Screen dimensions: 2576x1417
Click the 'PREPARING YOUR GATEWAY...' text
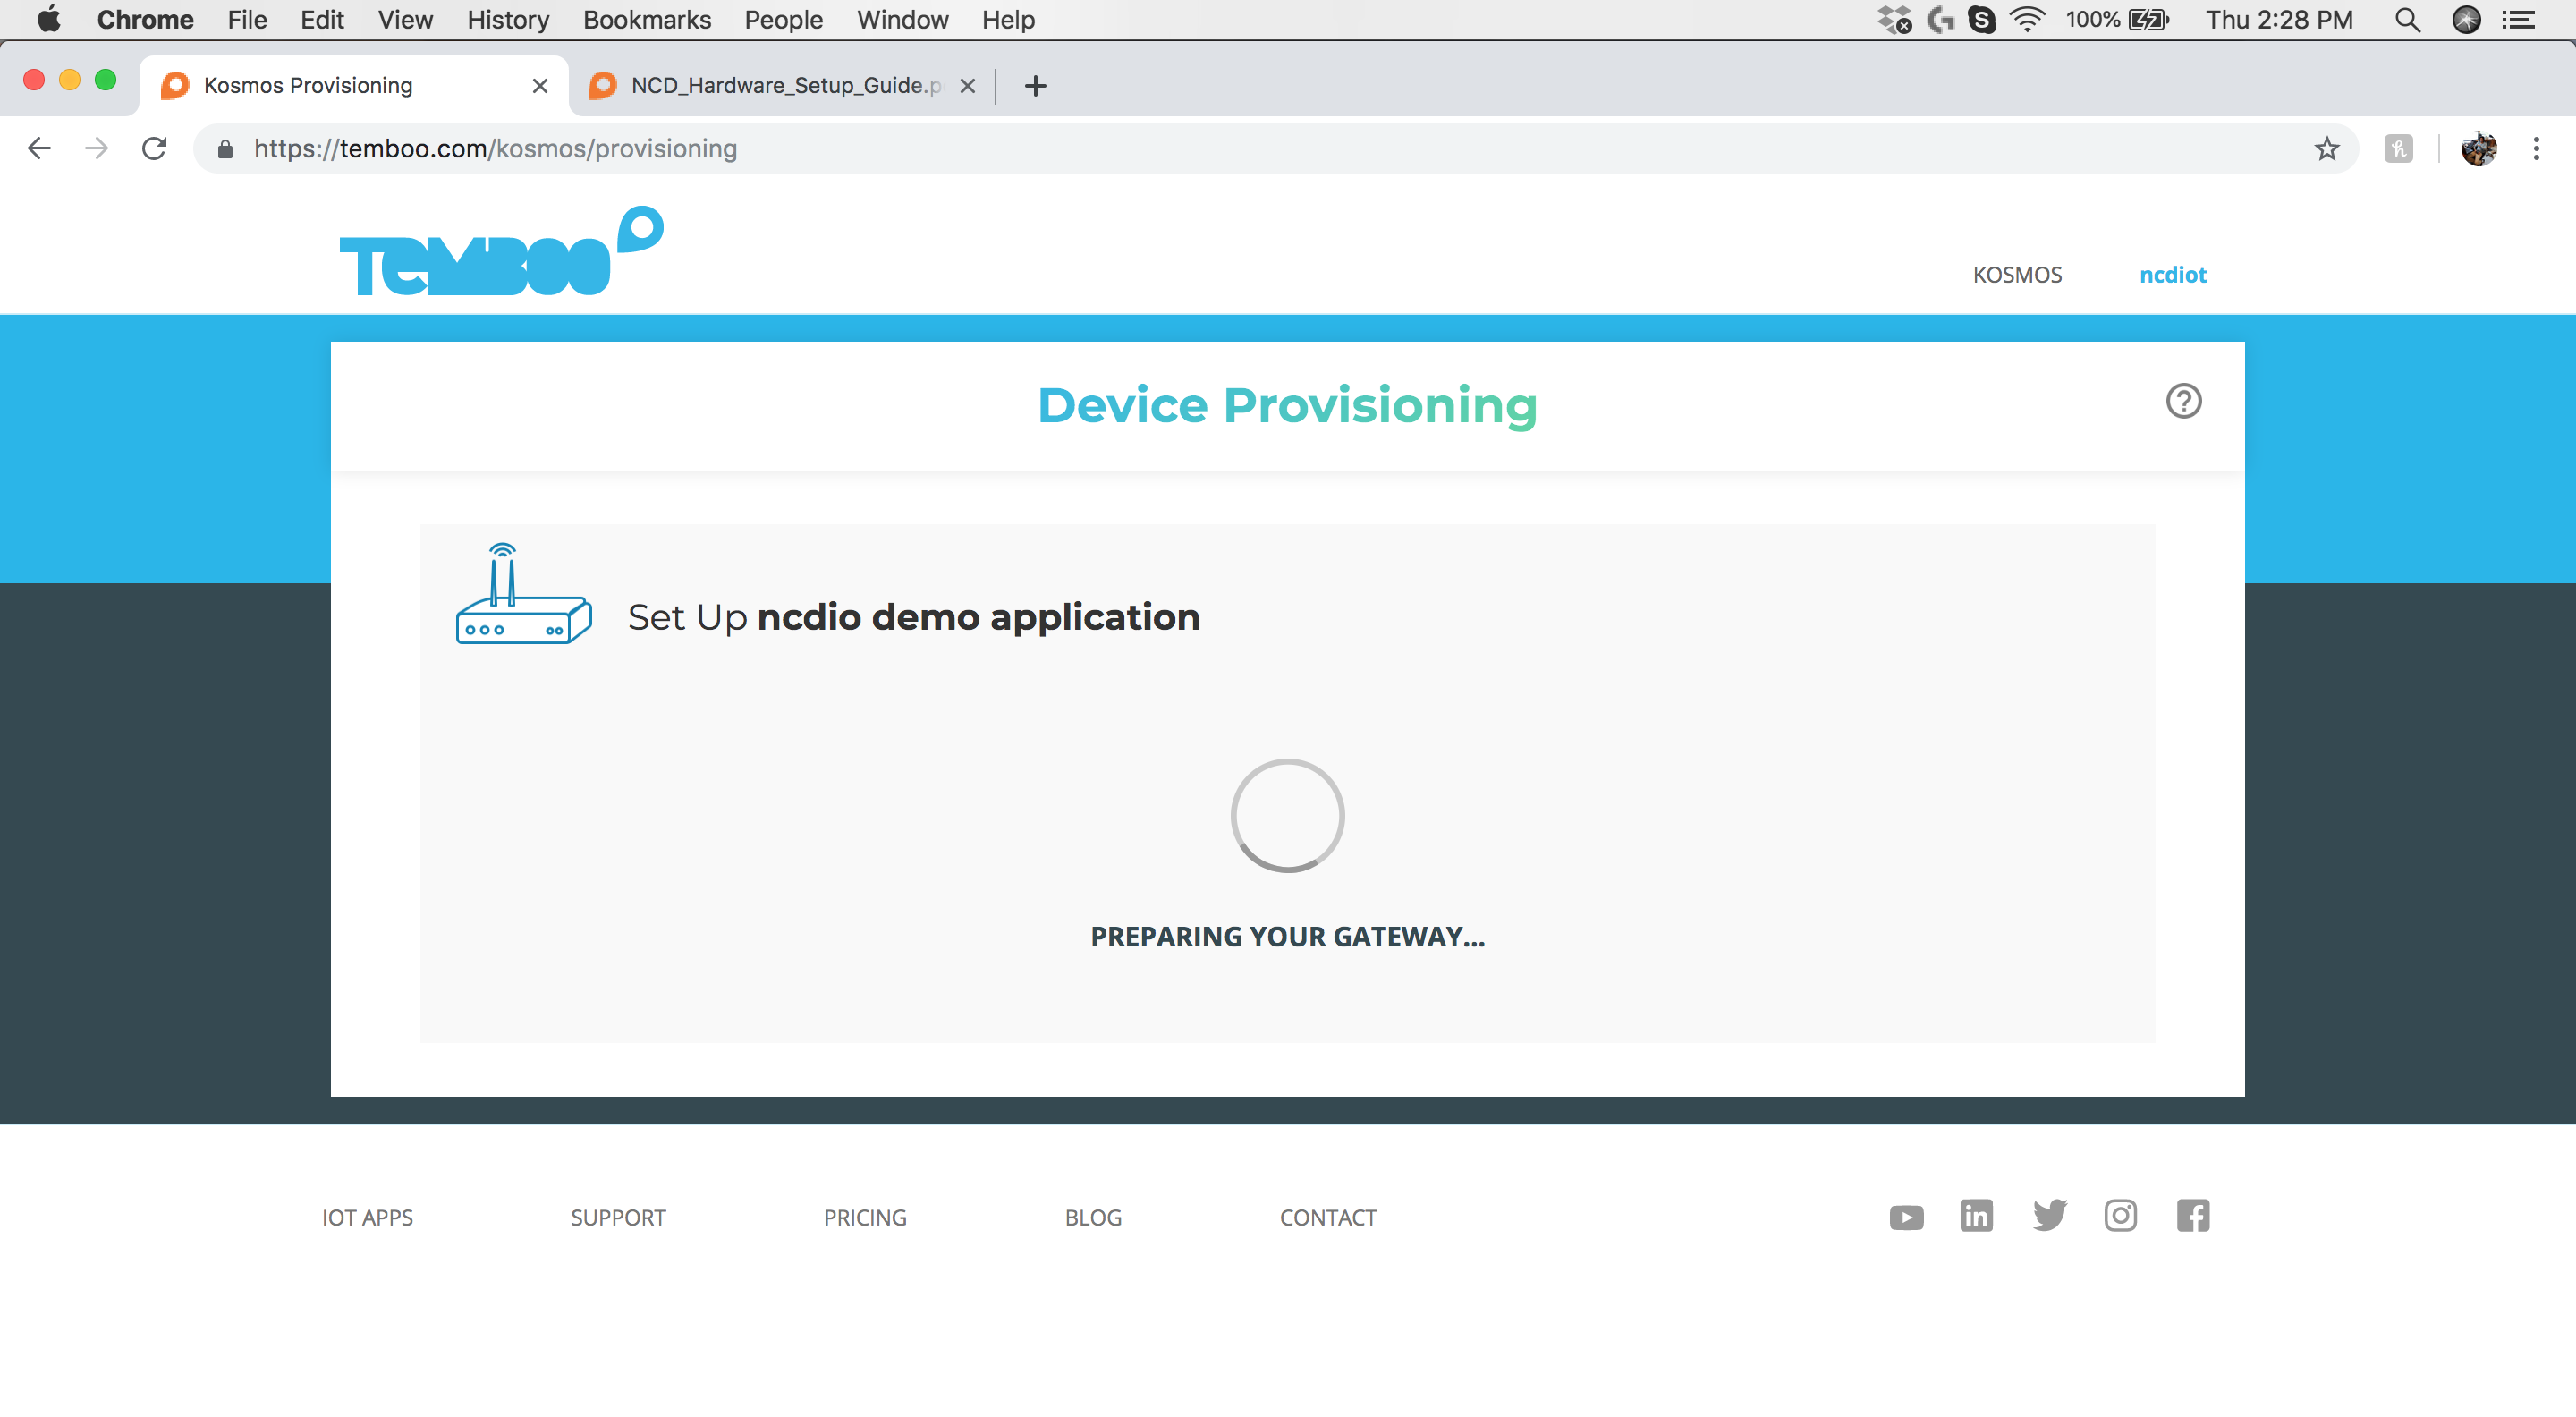[1287, 936]
